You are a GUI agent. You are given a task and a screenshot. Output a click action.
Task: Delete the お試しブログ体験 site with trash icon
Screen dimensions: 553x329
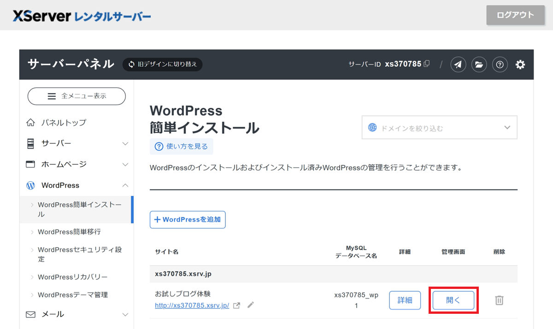pos(499,300)
